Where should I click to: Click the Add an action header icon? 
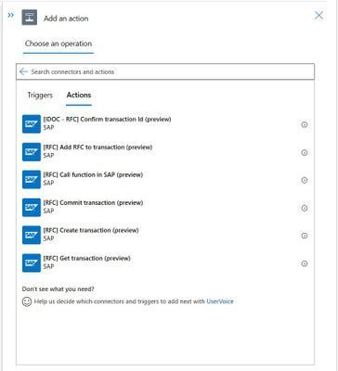pos(30,18)
